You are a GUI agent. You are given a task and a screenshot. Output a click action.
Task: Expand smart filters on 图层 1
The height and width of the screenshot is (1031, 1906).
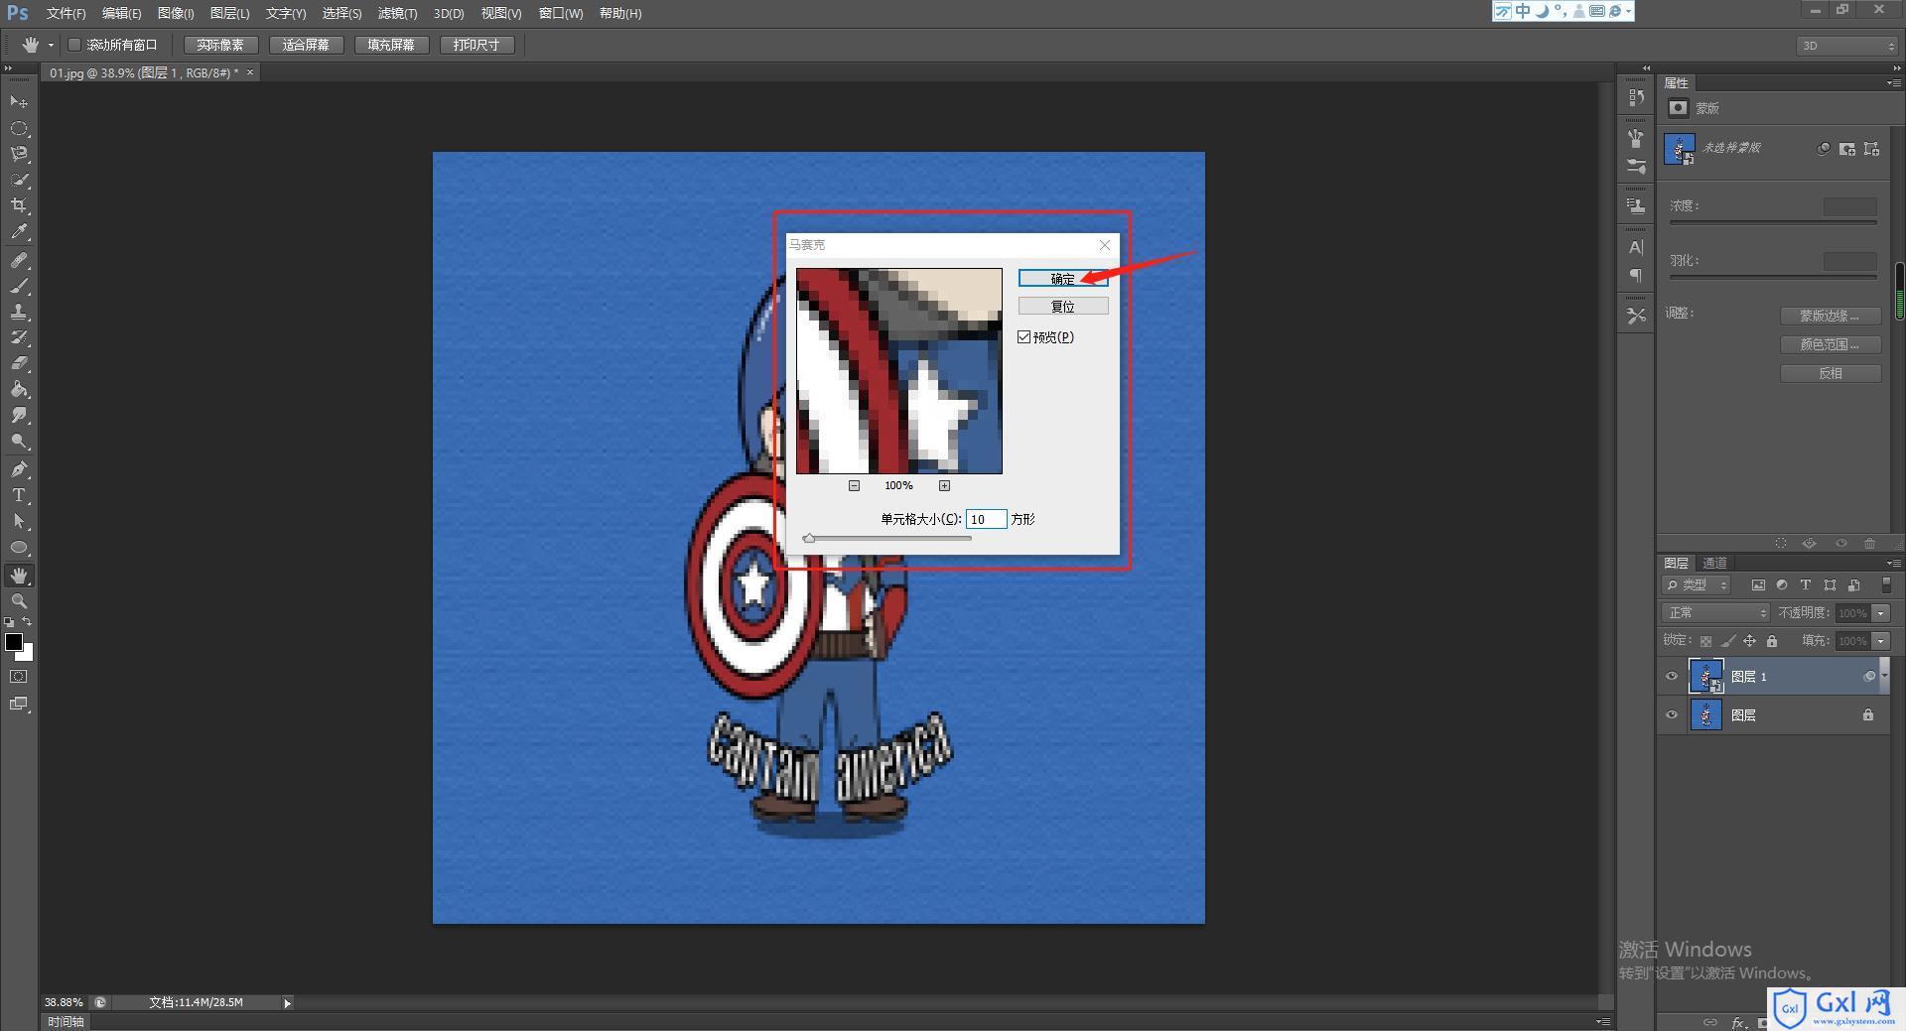[x=1885, y=676]
